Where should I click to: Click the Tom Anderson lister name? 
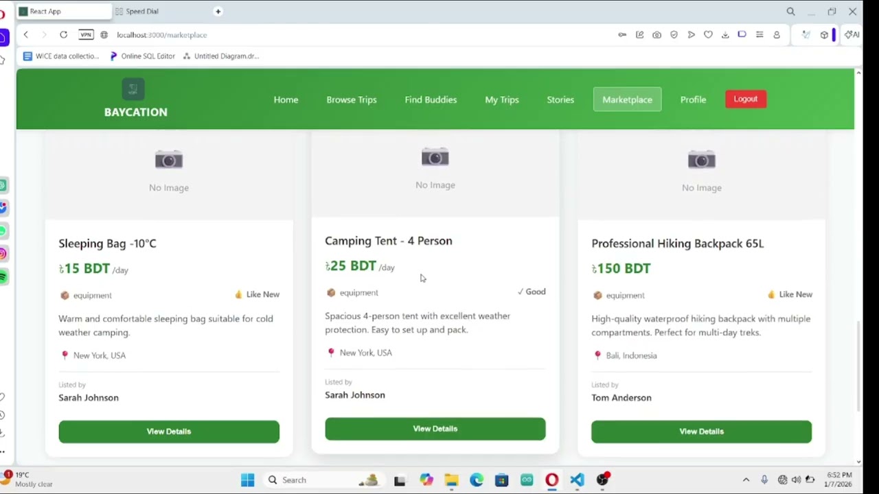(x=621, y=397)
